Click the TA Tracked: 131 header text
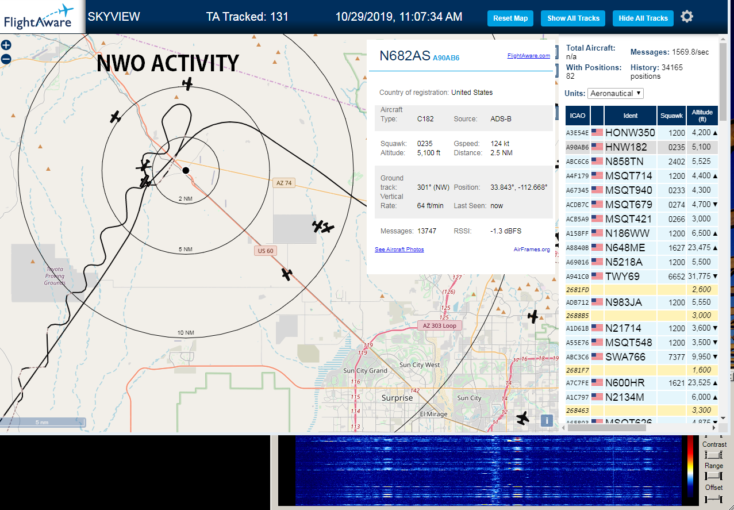 click(247, 17)
